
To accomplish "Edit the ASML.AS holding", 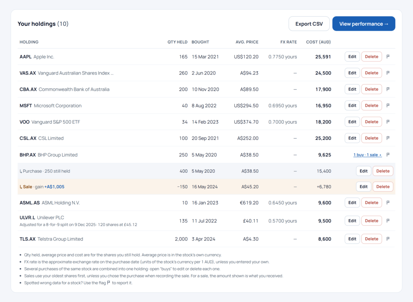I will (x=352, y=203).
